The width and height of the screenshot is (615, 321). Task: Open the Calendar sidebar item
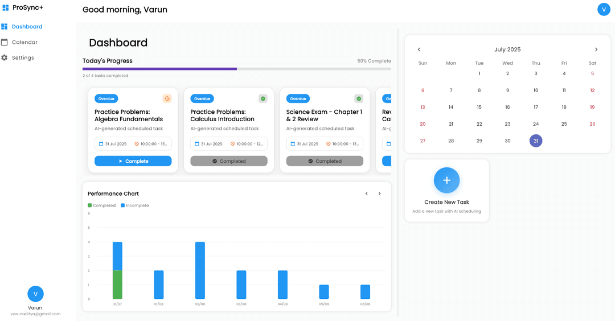pos(24,42)
